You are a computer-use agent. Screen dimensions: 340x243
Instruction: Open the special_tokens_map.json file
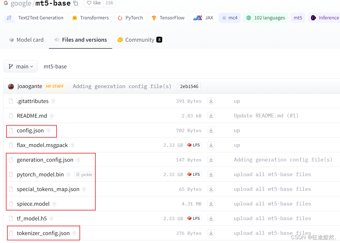[x=48, y=189]
